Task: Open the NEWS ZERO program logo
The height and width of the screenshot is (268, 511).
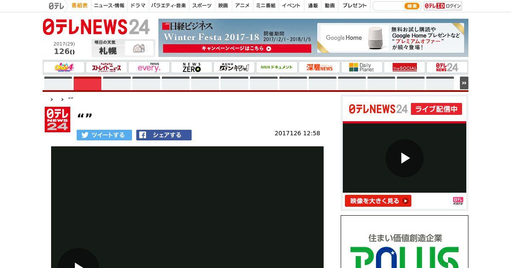Action: coord(192,67)
